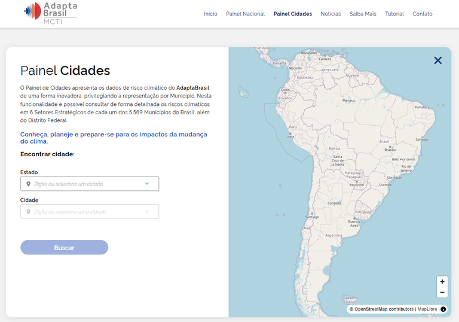This screenshot has height=322, width=459.
Task: Focus the Estado input field
Action: (90, 184)
